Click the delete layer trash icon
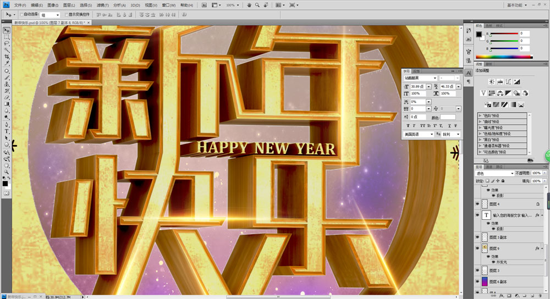Viewport: 550px width, 299px height. [x=540, y=296]
